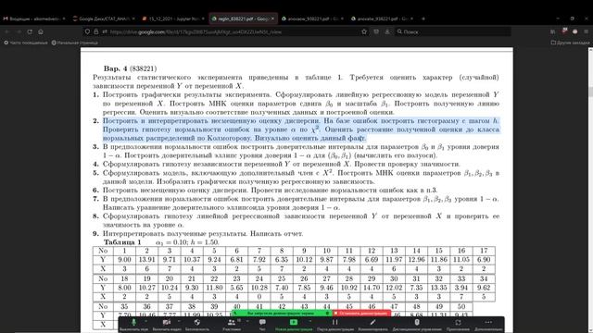Screen dimensions: 593x333
Task: Open Zoom Apps icon
Action: (x=458, y=325)
